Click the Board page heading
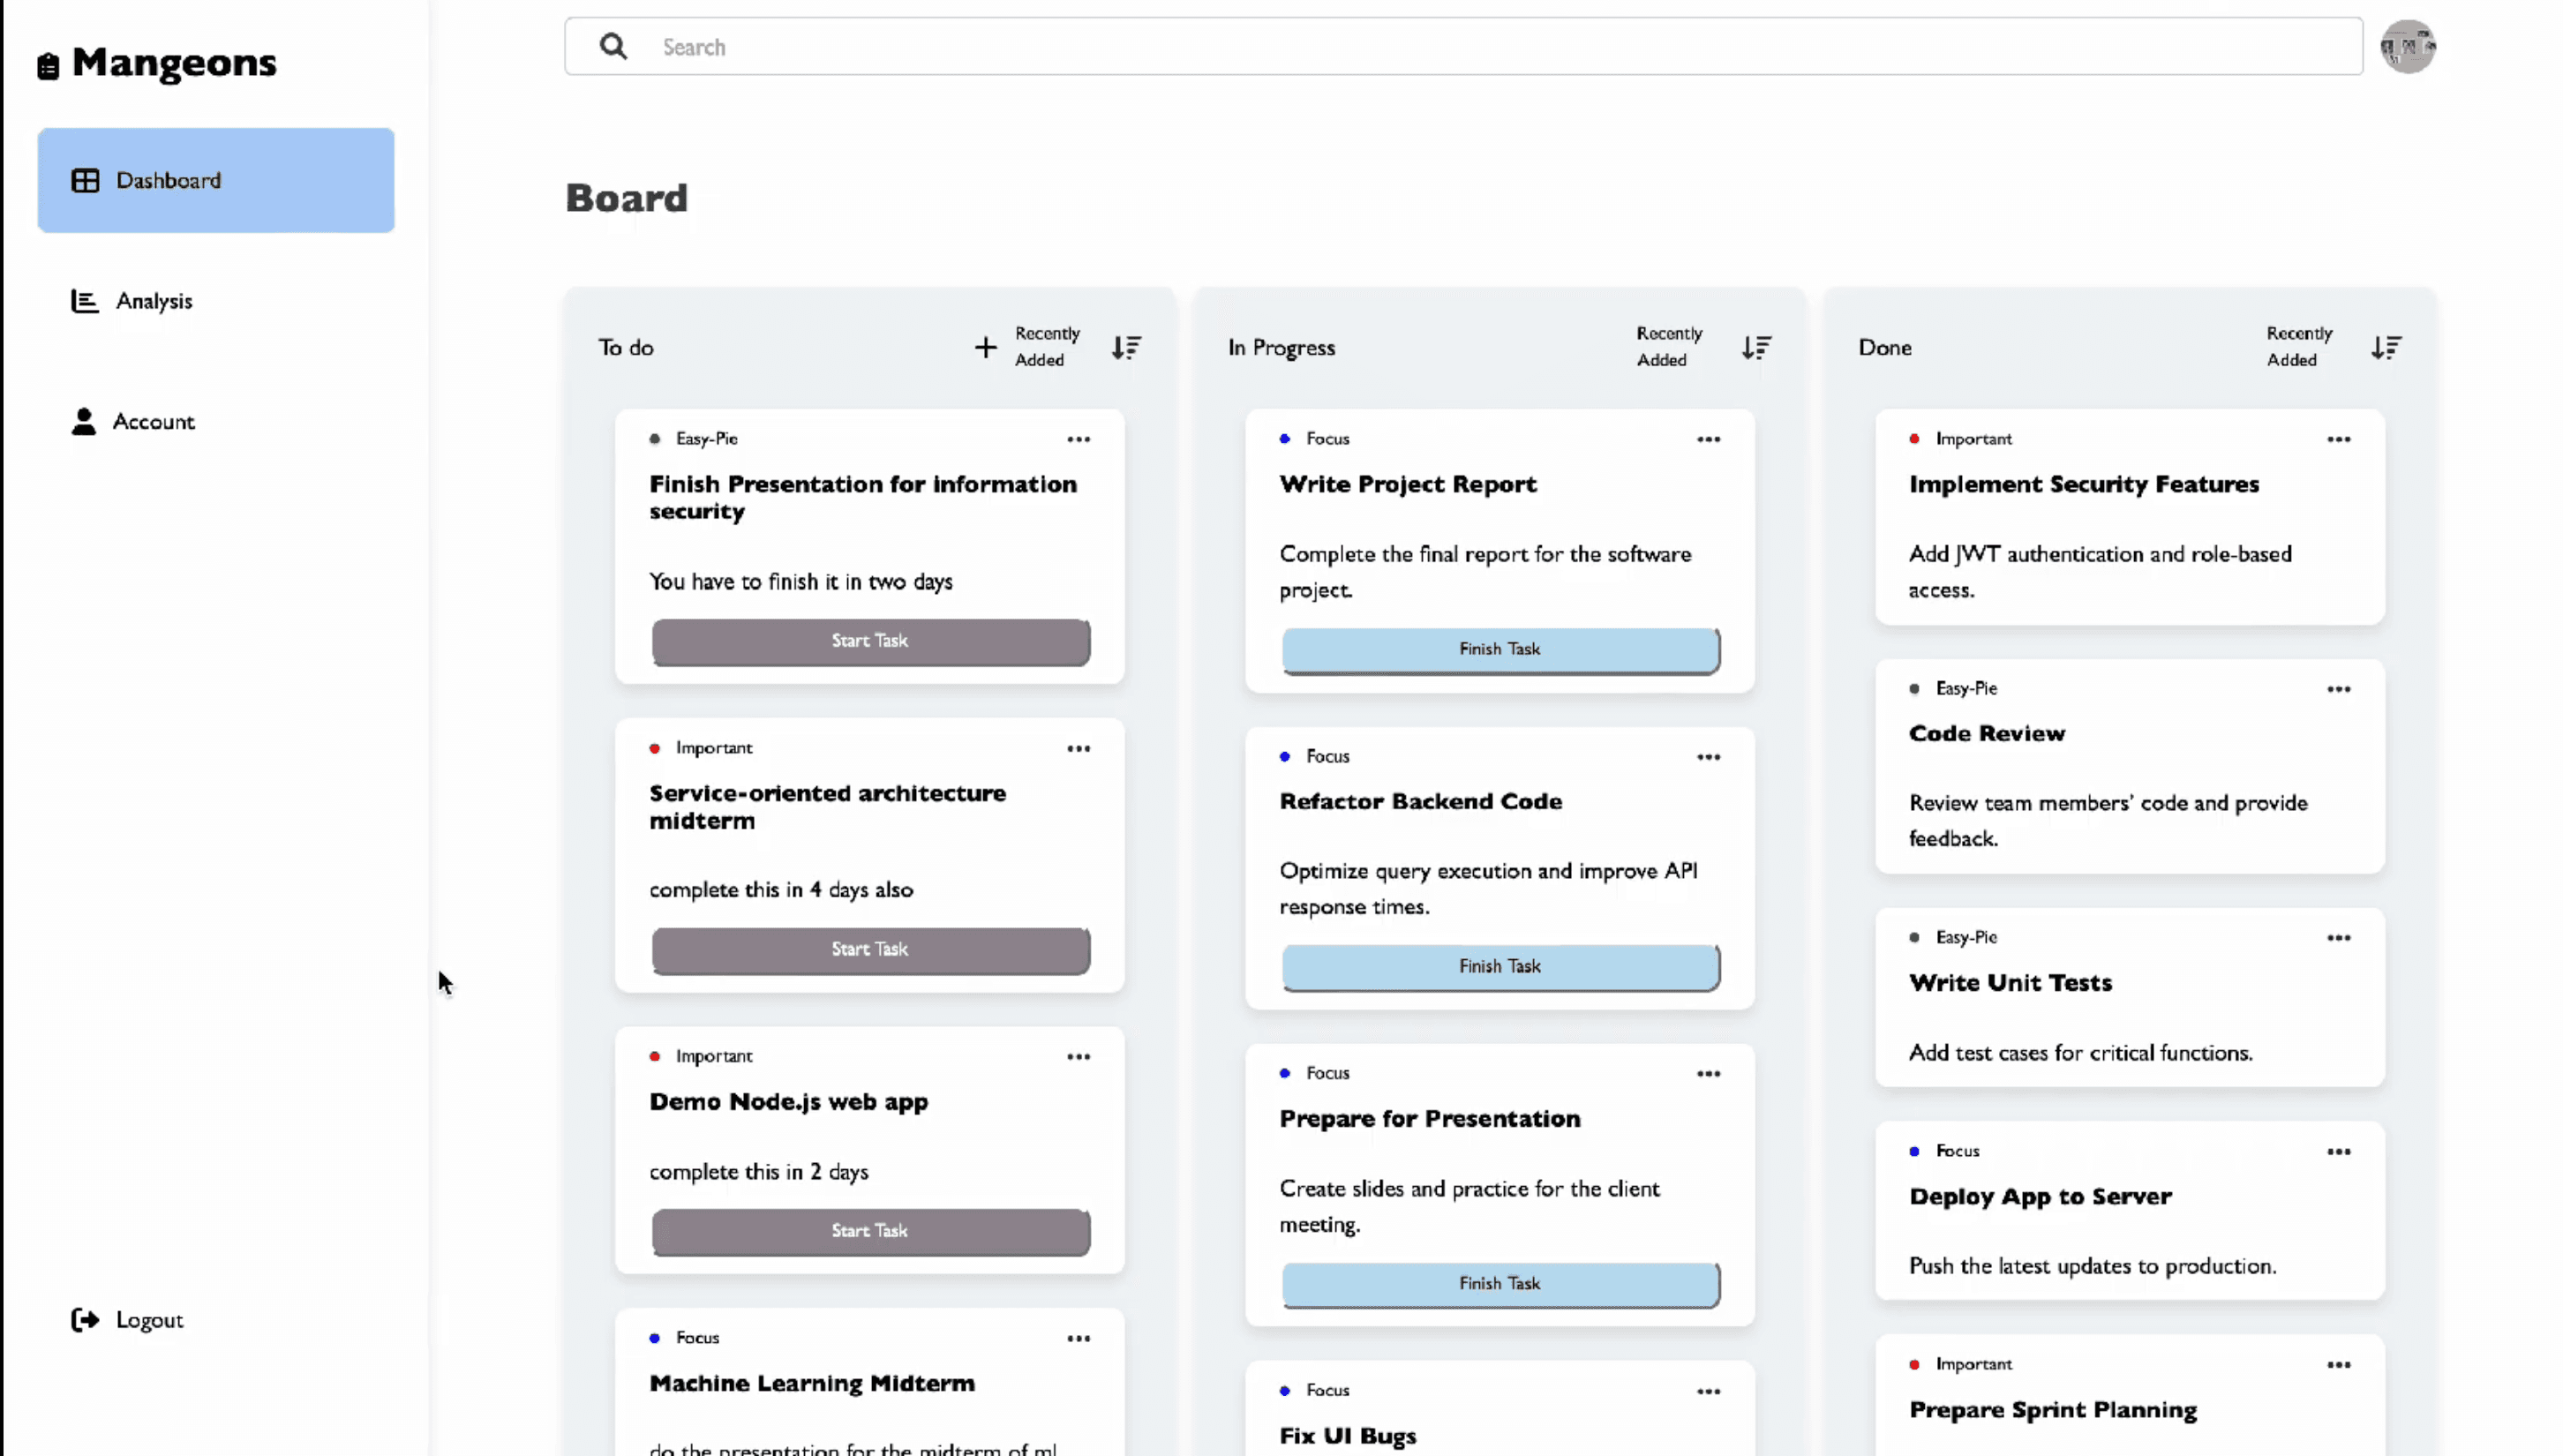The image size is (2563, 1456). click(627, 198)
